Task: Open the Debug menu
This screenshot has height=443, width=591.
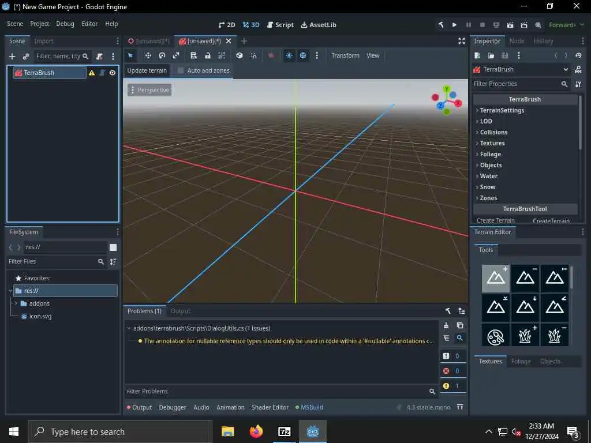Action: [x=65, y=24]
